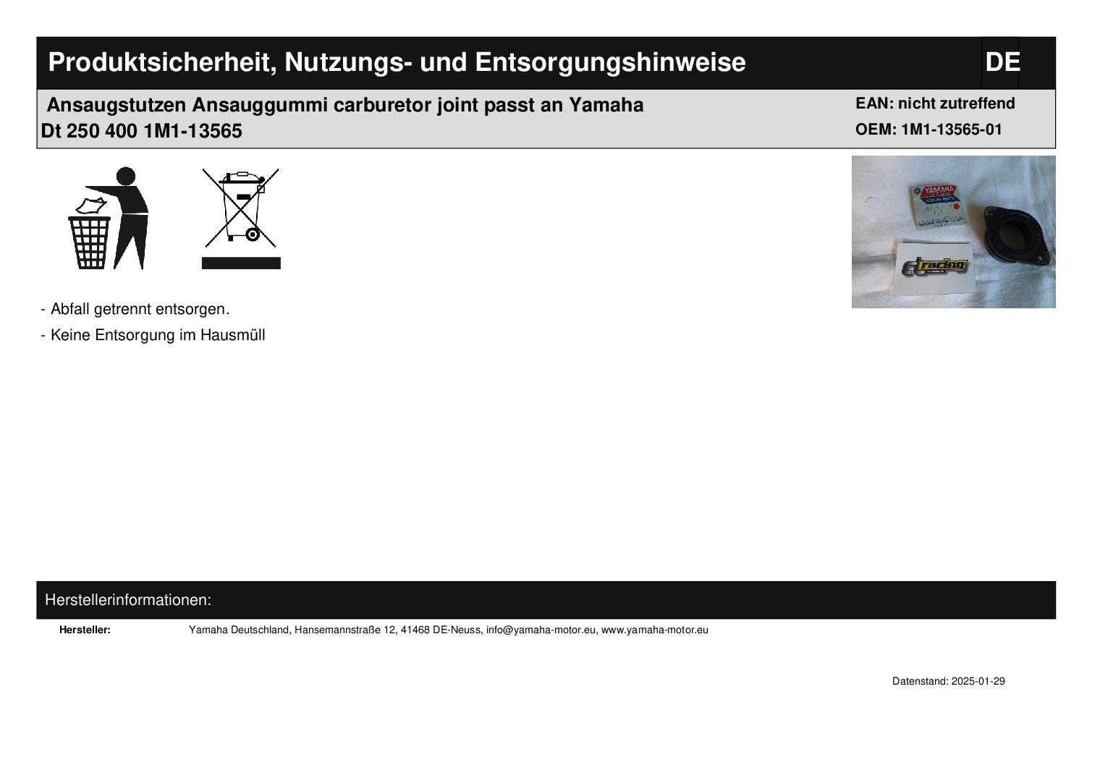Select the Ansaugstutzen Ansauggummi product name line
Image resolution: width=1100 pixels, height=778 pixels.
click(344, 105)
